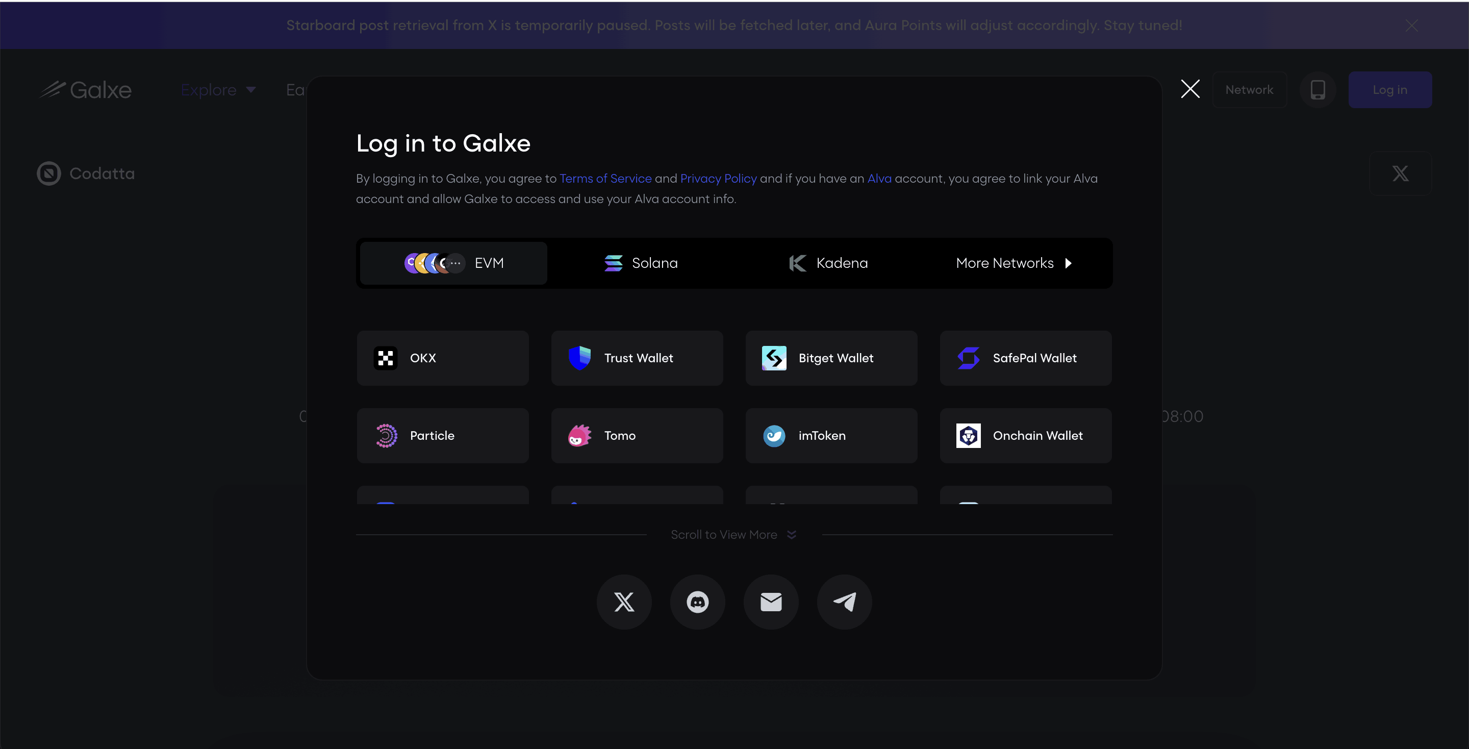Choose Bitget Wallet option
The width and height of the screenshot is (1469, 749).
tap(831, 358)
